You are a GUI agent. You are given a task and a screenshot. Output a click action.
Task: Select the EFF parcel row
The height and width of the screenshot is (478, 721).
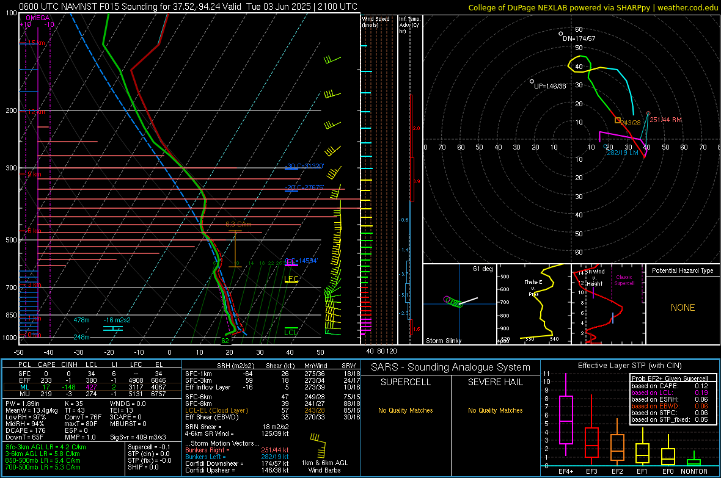coord(92,380)
